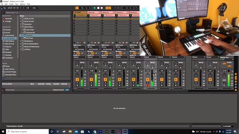Click the Stop transport button

point(98,8)
